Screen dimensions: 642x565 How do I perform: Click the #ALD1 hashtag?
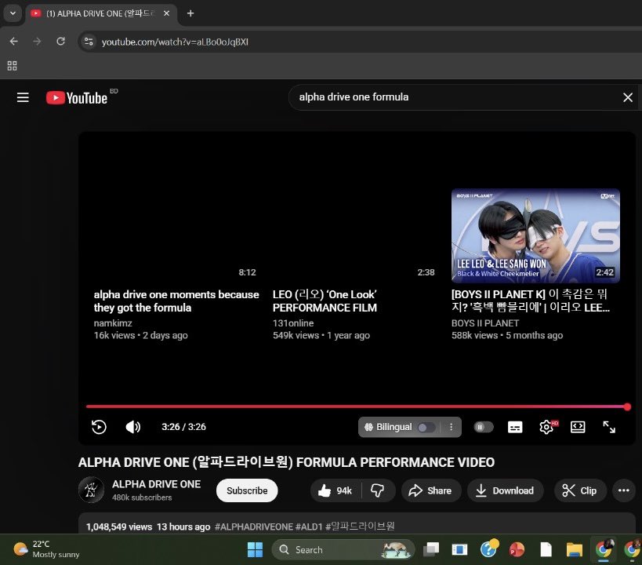[x=309, y=527]
